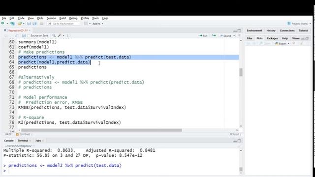Click the plot Zoom button
The image size is (315, 177).
[x=265, y=43]
